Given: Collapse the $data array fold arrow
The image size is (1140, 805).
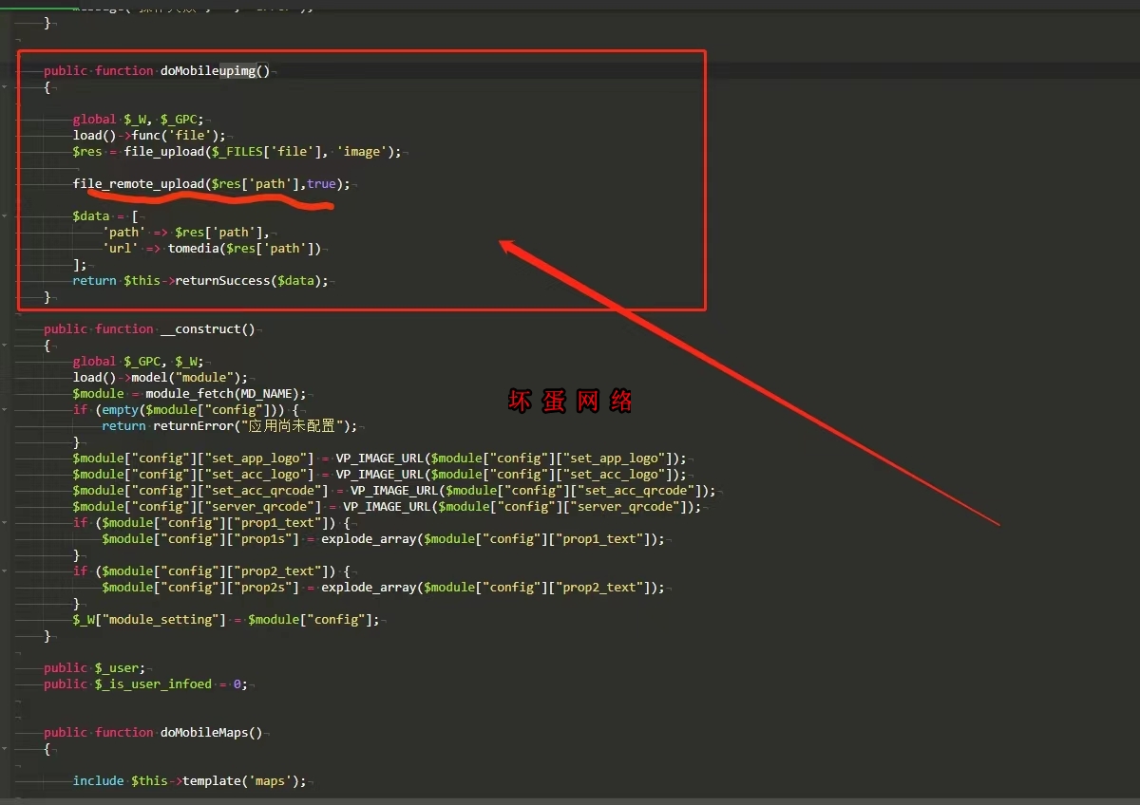Looking at the screenshot, I should 5,215.
